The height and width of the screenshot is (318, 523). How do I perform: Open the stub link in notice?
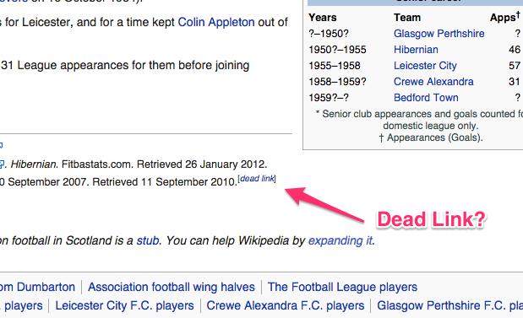click(x=147, y=240)
